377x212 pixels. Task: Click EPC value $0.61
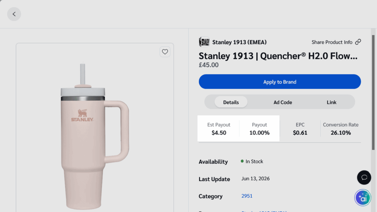pos(300,132)
